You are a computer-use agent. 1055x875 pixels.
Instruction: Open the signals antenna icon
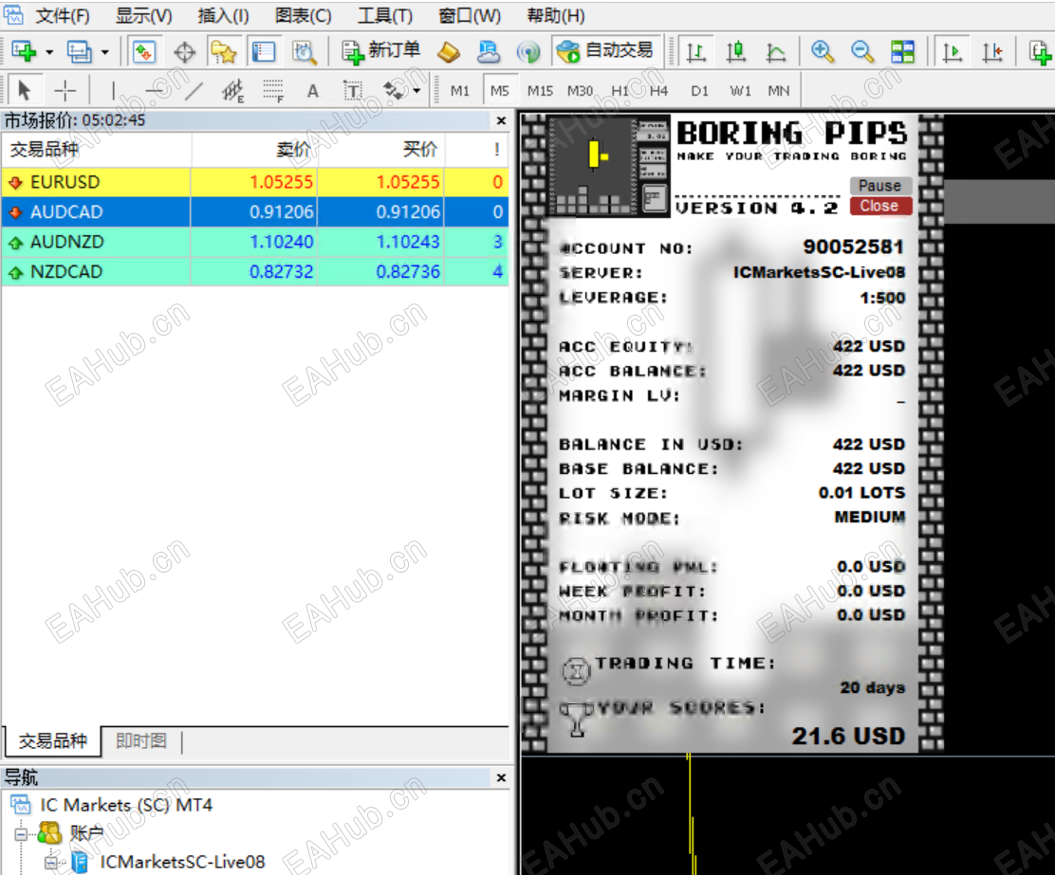tap(528, 52)
